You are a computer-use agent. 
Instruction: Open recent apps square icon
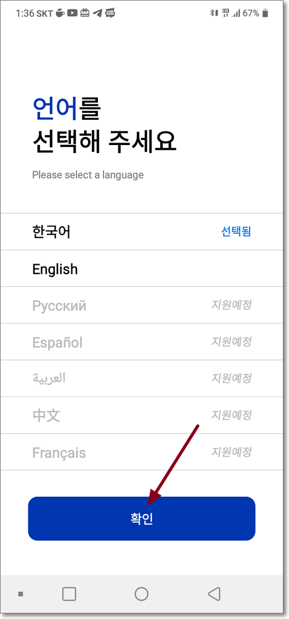[70, 593]
